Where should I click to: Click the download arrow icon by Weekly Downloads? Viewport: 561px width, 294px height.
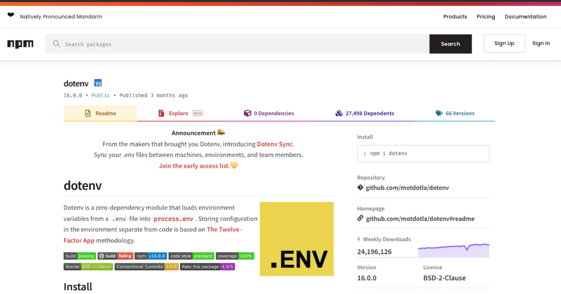pyautogui.click(x=359, y=239)
